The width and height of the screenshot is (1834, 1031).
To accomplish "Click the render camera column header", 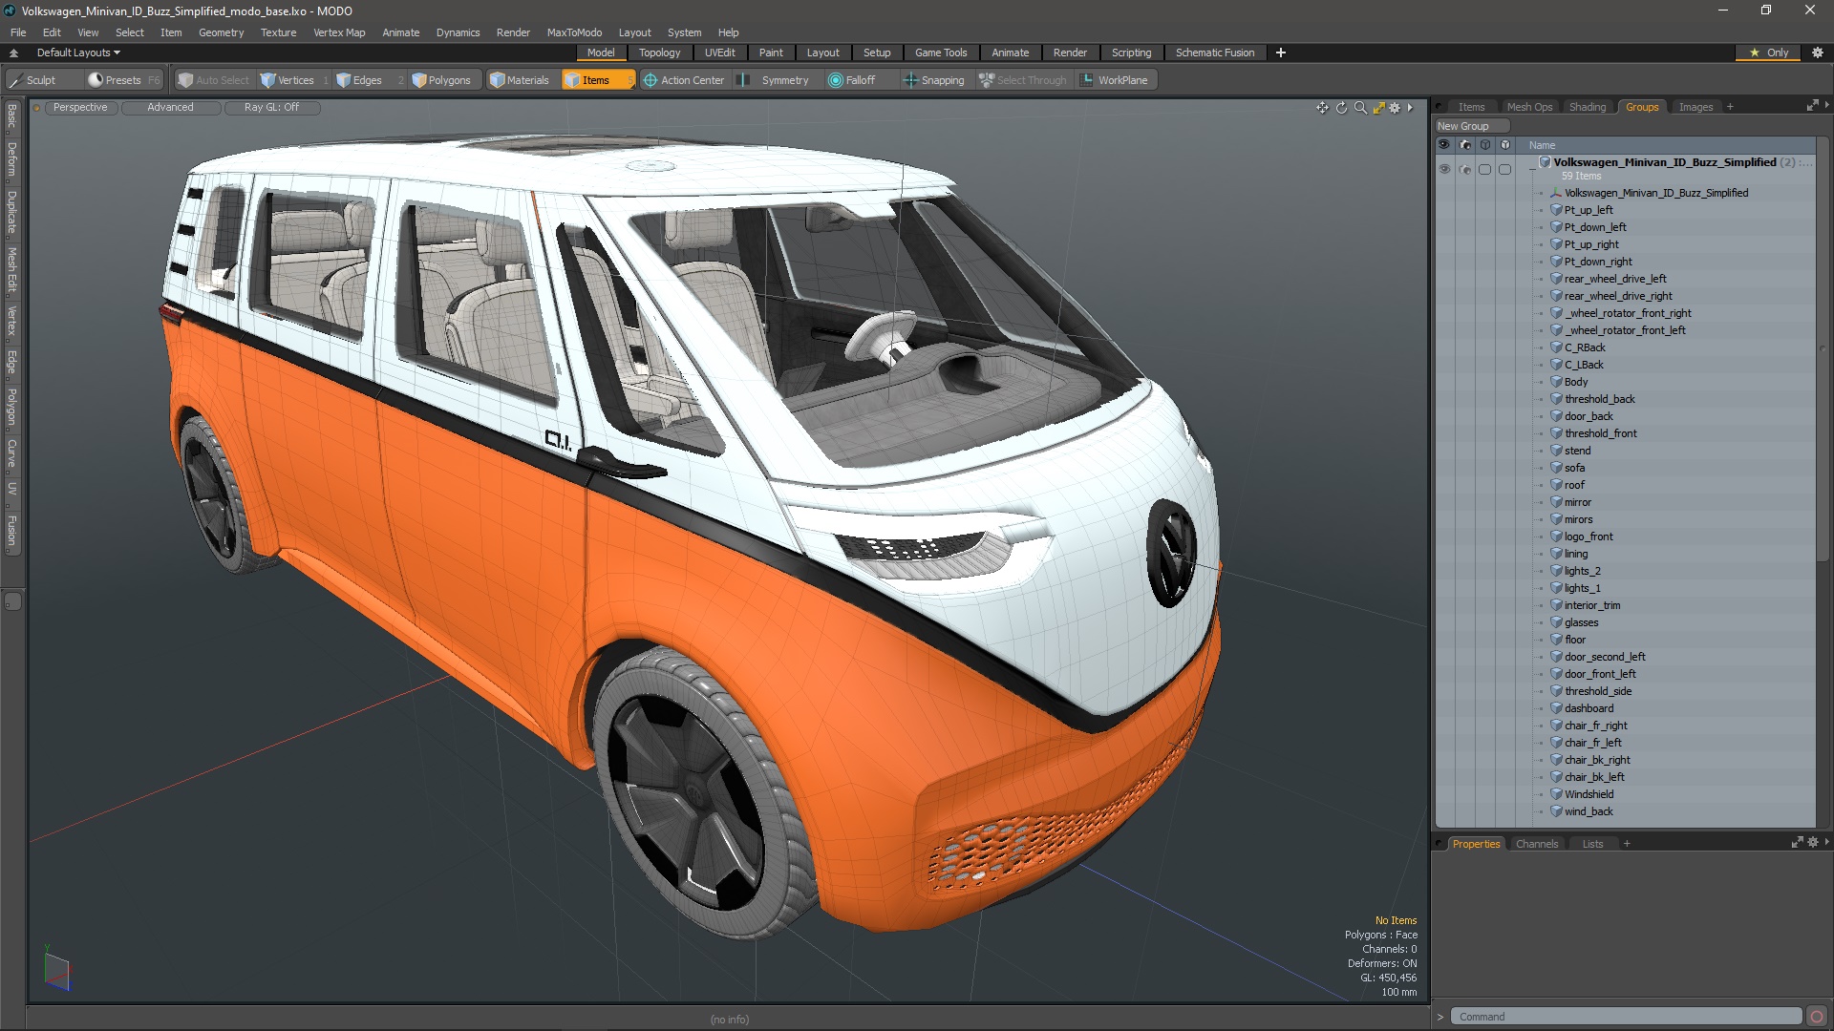I will (x=1465, y=145).
